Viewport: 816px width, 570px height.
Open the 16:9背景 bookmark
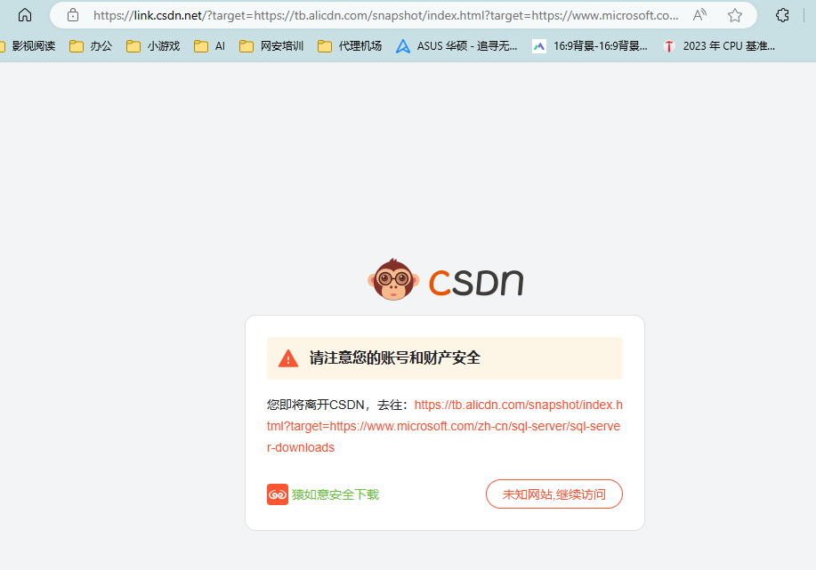(x=591, y=46)
